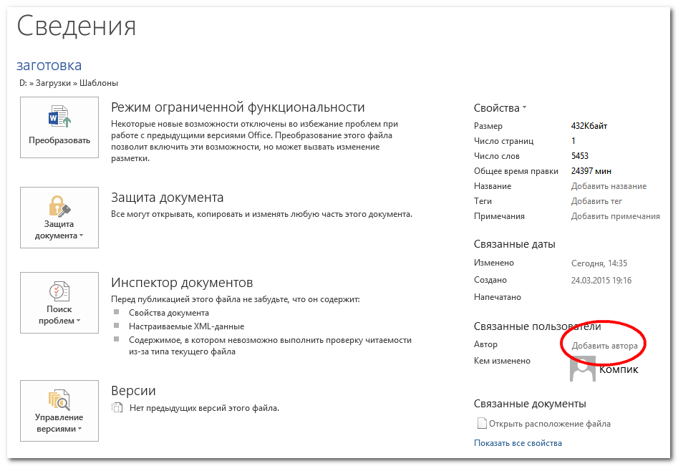Click the document title заготовка
This screenshot has width=678, height=466.
(x=49, y=65)
